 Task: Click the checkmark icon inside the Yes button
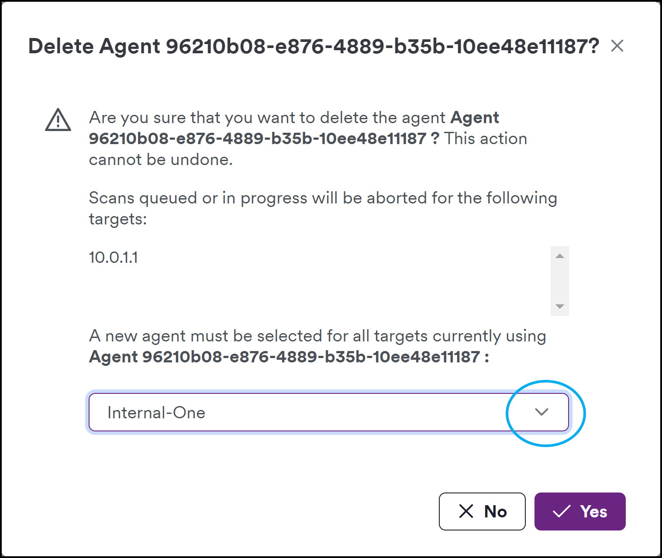click(x=562, y=511)
